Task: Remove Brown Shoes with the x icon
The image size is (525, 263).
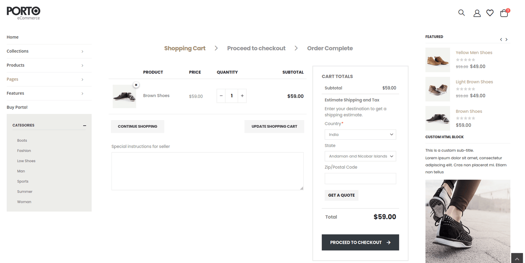Action: point(136,85)
